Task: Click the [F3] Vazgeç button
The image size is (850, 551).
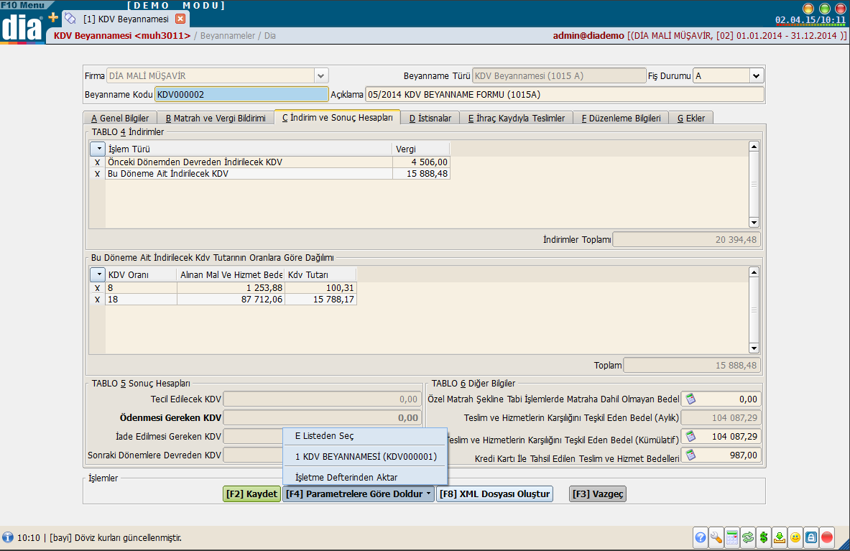Action: point(597,494)
